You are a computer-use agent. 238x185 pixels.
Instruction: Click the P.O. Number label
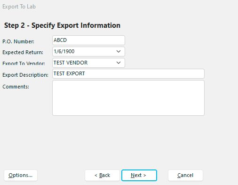point(18,41)
